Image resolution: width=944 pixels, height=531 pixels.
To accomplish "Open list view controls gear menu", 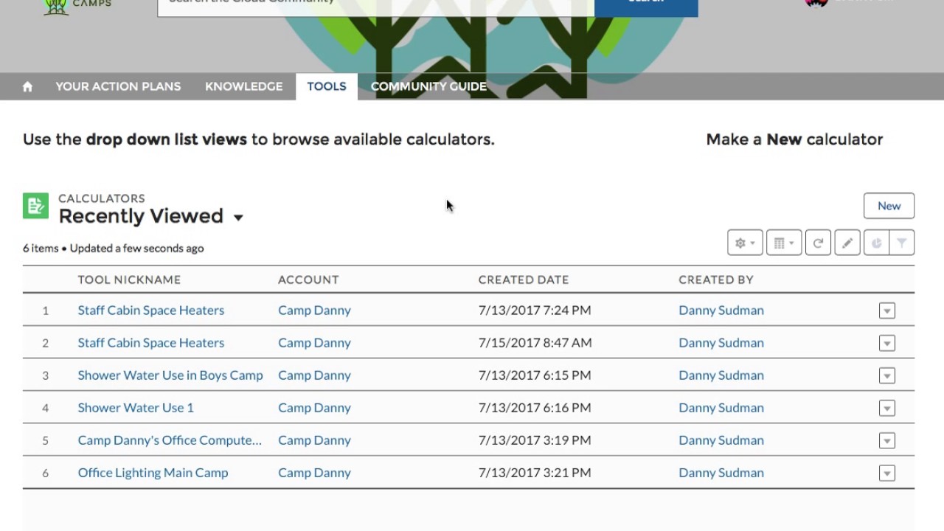I will tap(744, 243).
